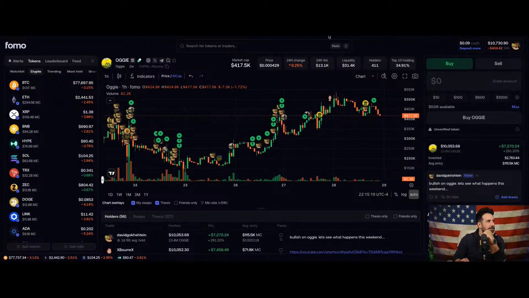Click the fomo logo

[x=15, y=45]
